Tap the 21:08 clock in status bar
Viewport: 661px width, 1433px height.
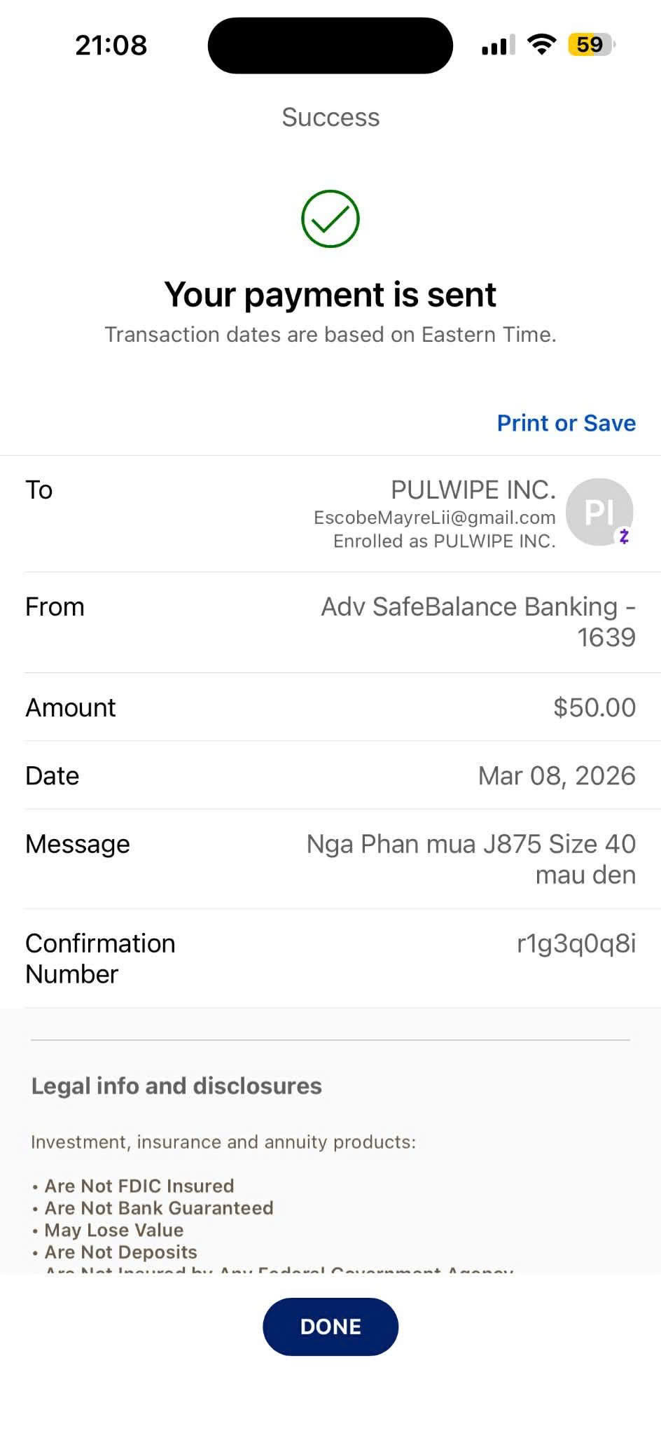point(111,46)
